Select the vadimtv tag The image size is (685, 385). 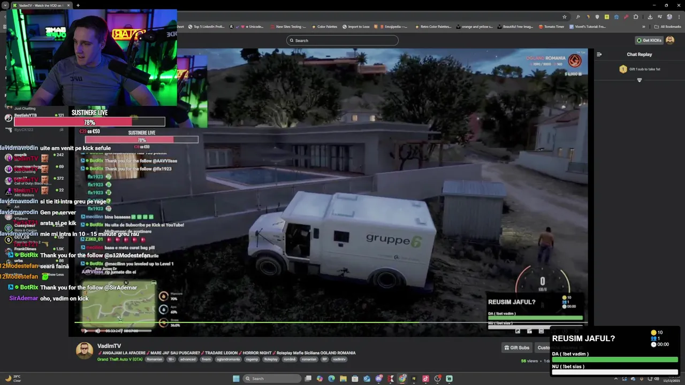[x=340, y=359]
